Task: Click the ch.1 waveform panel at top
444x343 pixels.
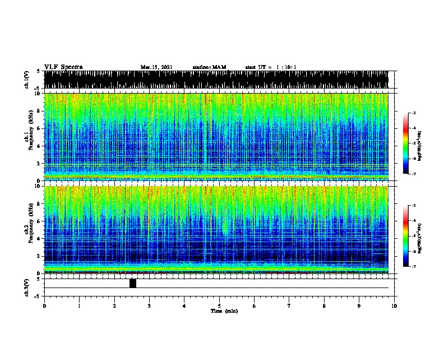Action: [216, 80]
